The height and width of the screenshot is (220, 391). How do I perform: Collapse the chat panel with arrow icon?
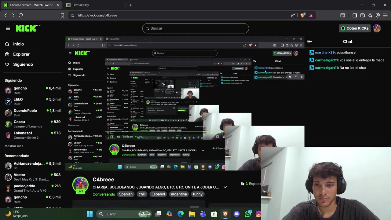pyautogui.click(x=309, y=42)
